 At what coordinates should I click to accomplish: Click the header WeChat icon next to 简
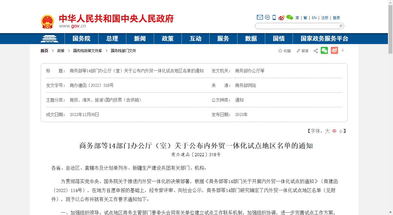[290, 18]
